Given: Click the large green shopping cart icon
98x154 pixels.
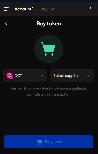Looking at the screenshot, I should pyautogui.click(x=48, y=49).
